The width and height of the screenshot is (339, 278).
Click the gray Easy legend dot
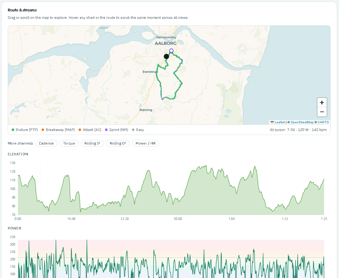tap(133, 130)
